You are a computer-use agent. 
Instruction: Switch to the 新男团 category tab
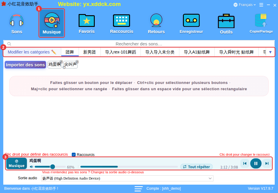[x=90, y=52]
